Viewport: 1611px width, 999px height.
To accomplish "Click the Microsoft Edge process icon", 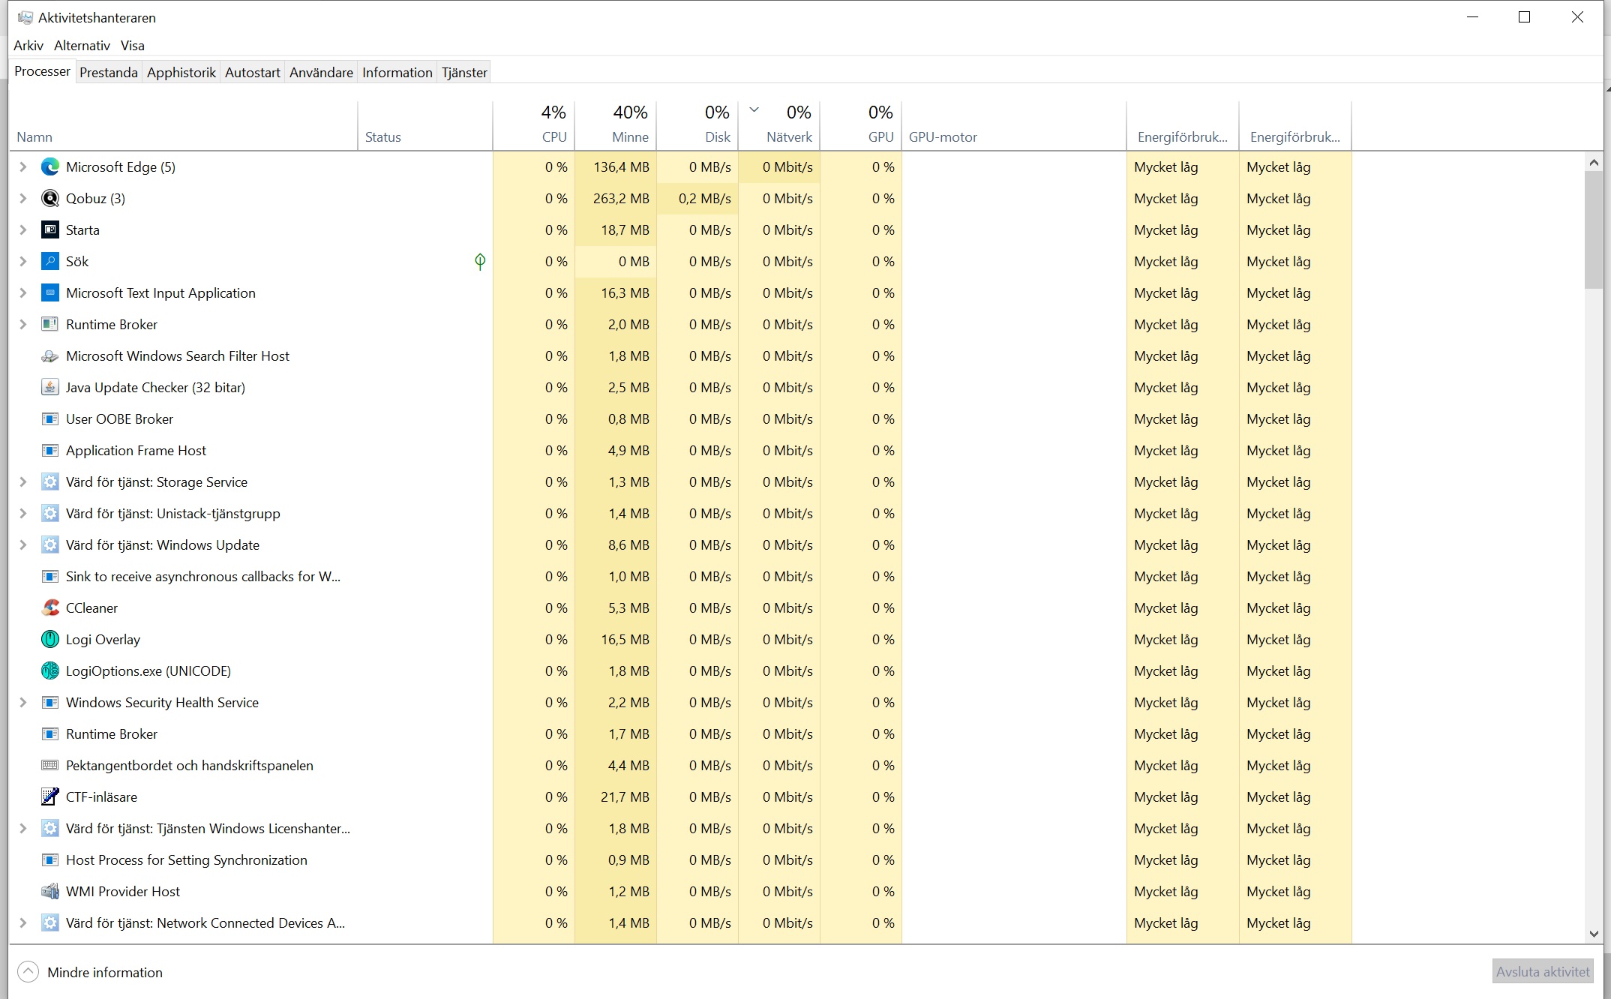I will click(x=50, y=167).
